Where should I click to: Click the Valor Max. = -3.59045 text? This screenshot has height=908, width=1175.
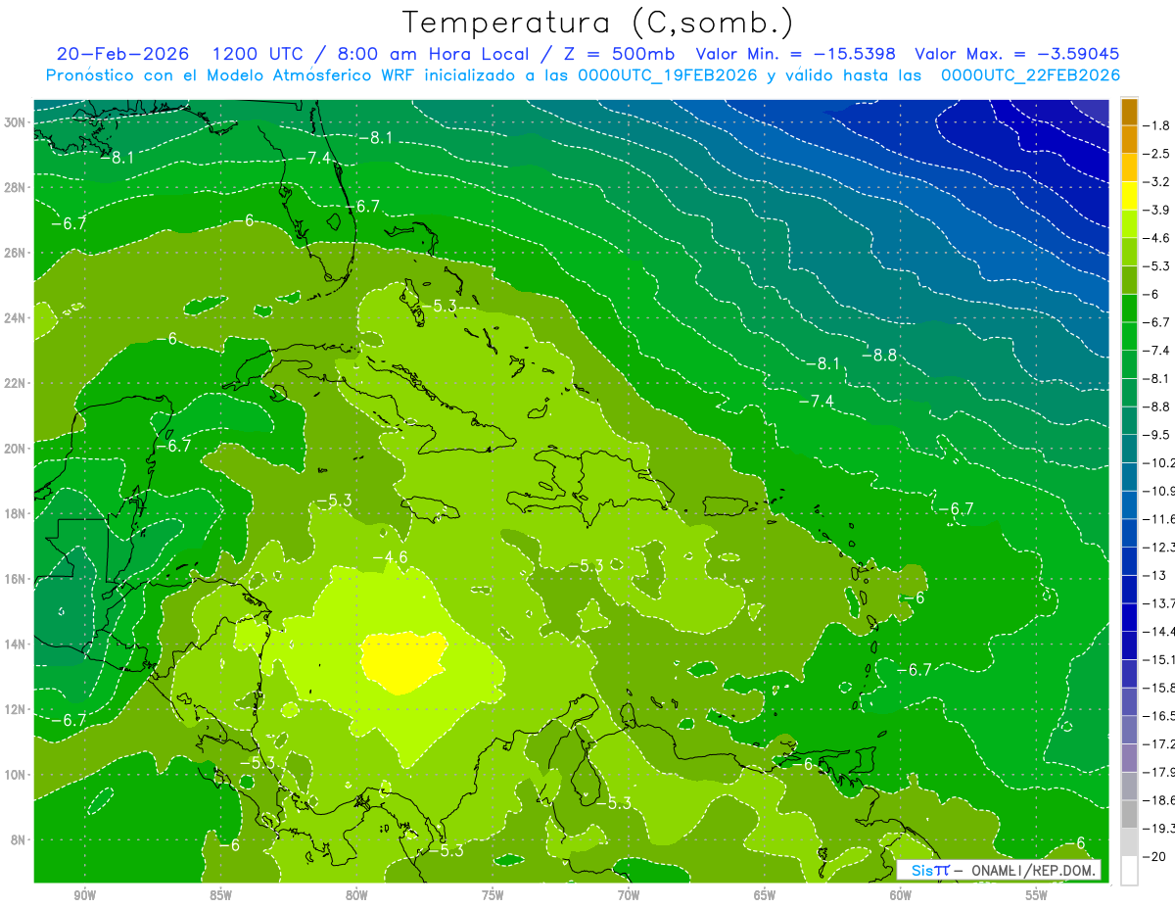(x=1016, y=54)
